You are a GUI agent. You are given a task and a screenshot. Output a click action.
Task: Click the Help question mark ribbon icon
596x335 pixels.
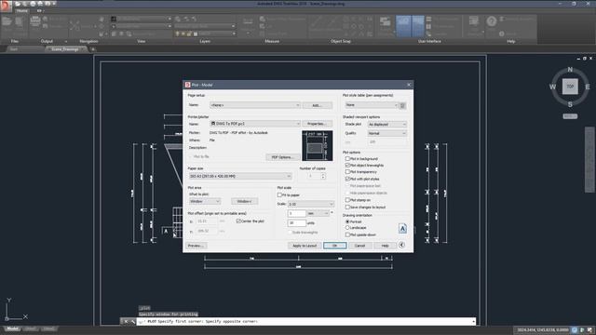[491, 21]
